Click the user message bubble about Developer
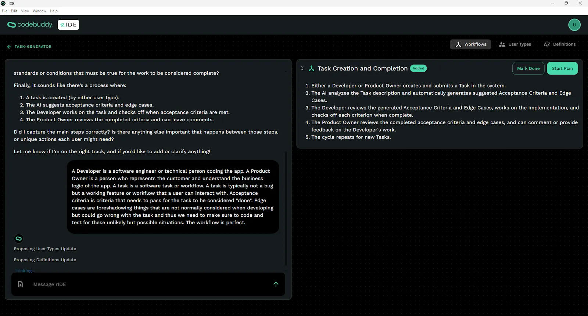Screen dimensions: 588x316 pos(173,197)
